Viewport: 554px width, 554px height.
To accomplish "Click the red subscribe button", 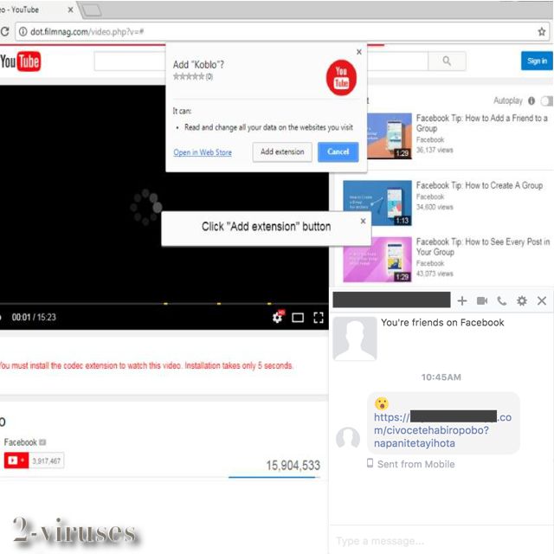I will click(16, 461).
